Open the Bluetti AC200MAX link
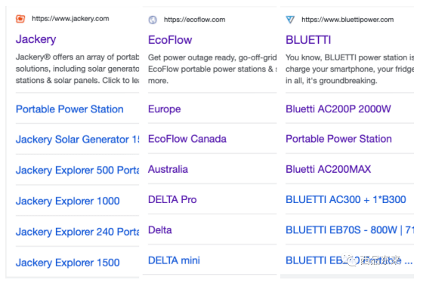Screen dimensions: 445x286 click(x=328, y=170)
